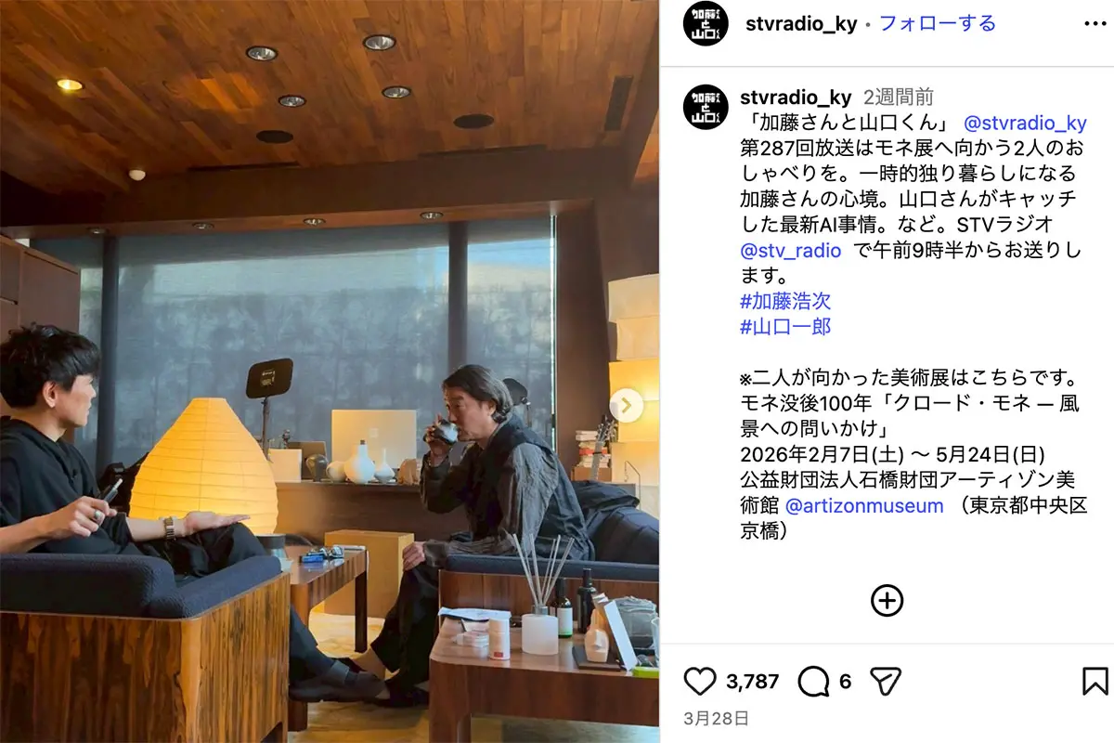Screen dimensions: 1114x743
Task: Open the stvradio_ky username in header
Action: coord(801,24)
